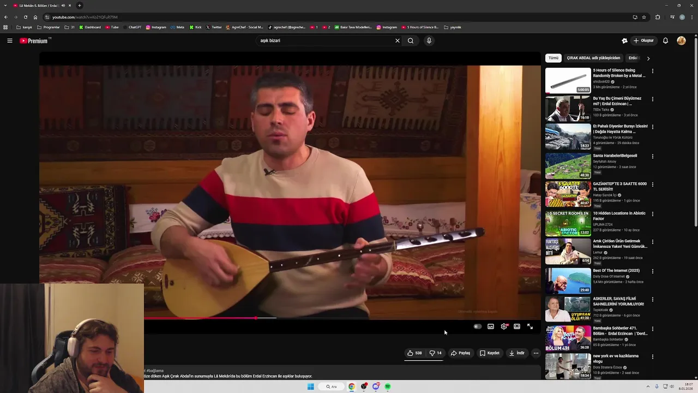Image resolution: width=698 pixels, height=393 pixels.
Task: Open the Kick bookmark
Action: pyautogui.click(x=196, y=27)
